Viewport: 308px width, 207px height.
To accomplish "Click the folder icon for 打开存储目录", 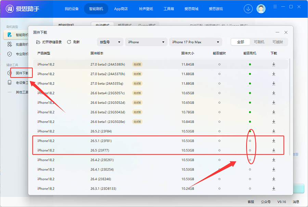I will [38, 42].
